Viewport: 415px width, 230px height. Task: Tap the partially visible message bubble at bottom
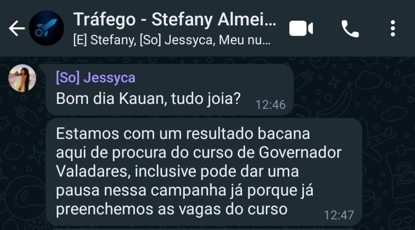(x=204, y=229)
